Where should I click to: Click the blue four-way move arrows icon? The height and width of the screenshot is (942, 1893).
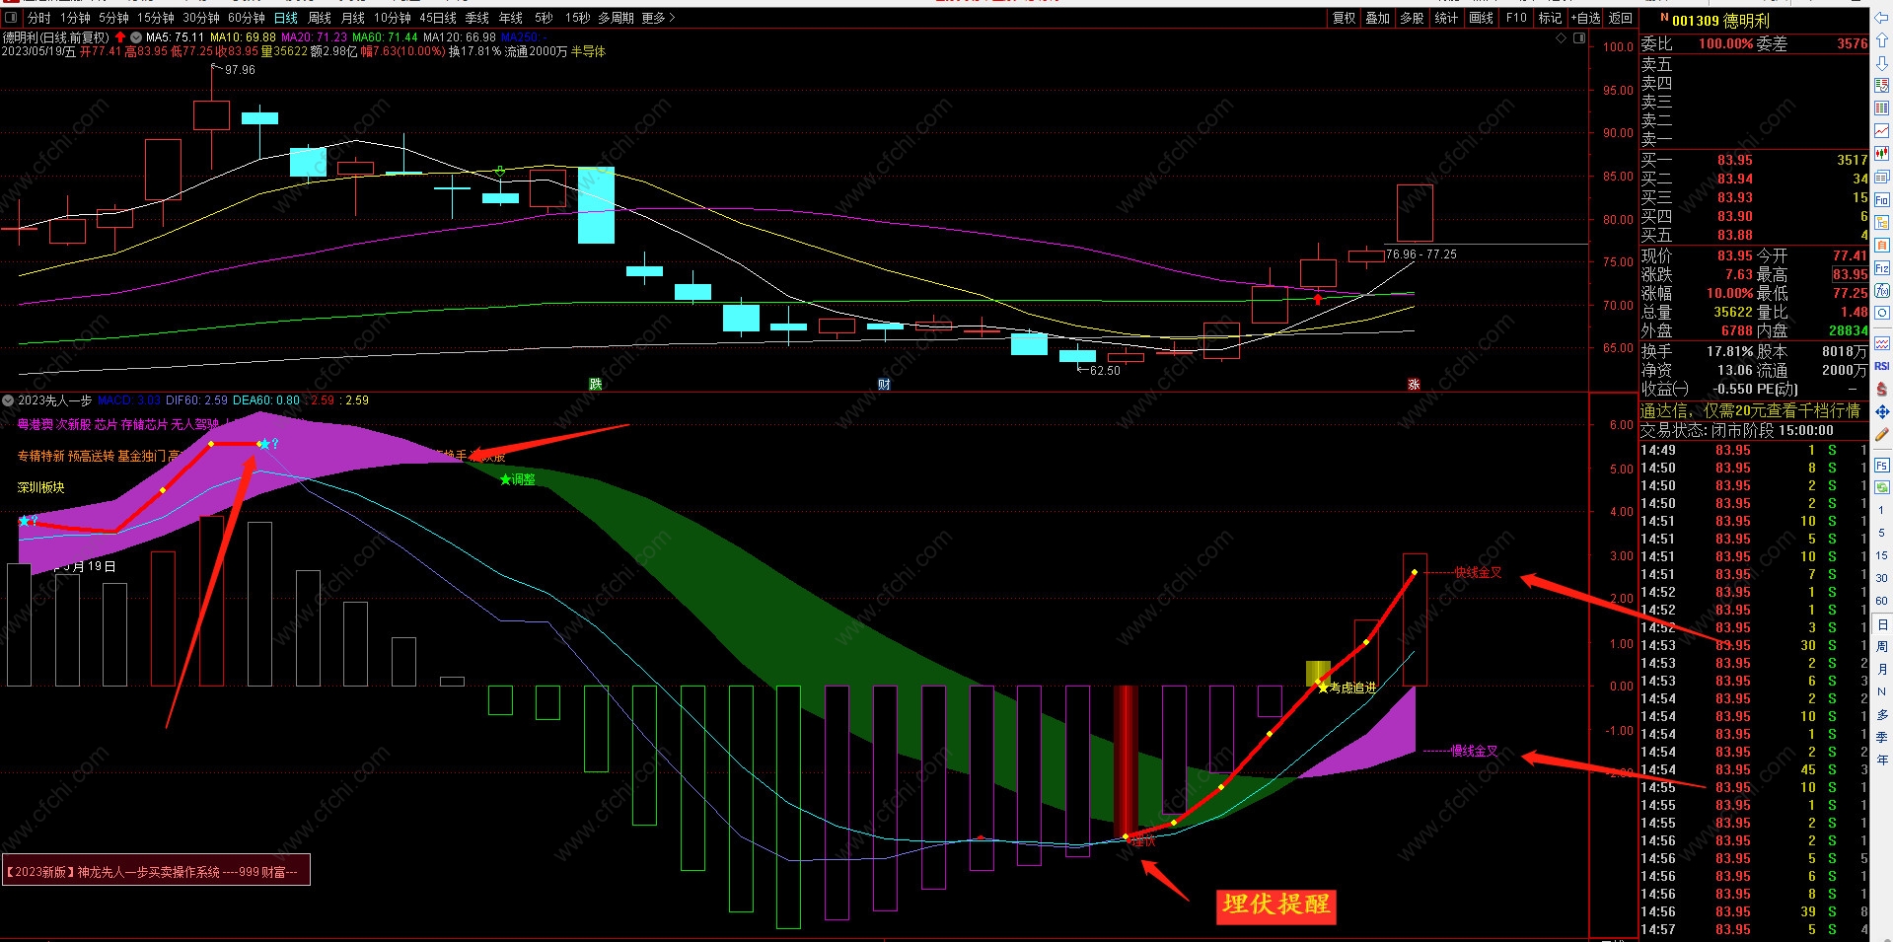pyautogui.click(x=1882, y=409)
